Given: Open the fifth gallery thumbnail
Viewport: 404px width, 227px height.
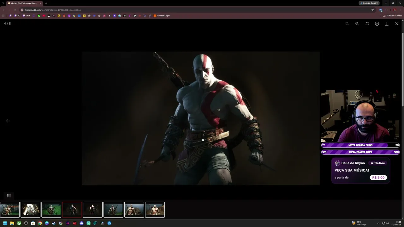Looking at the screenshot, I should 93,210.
